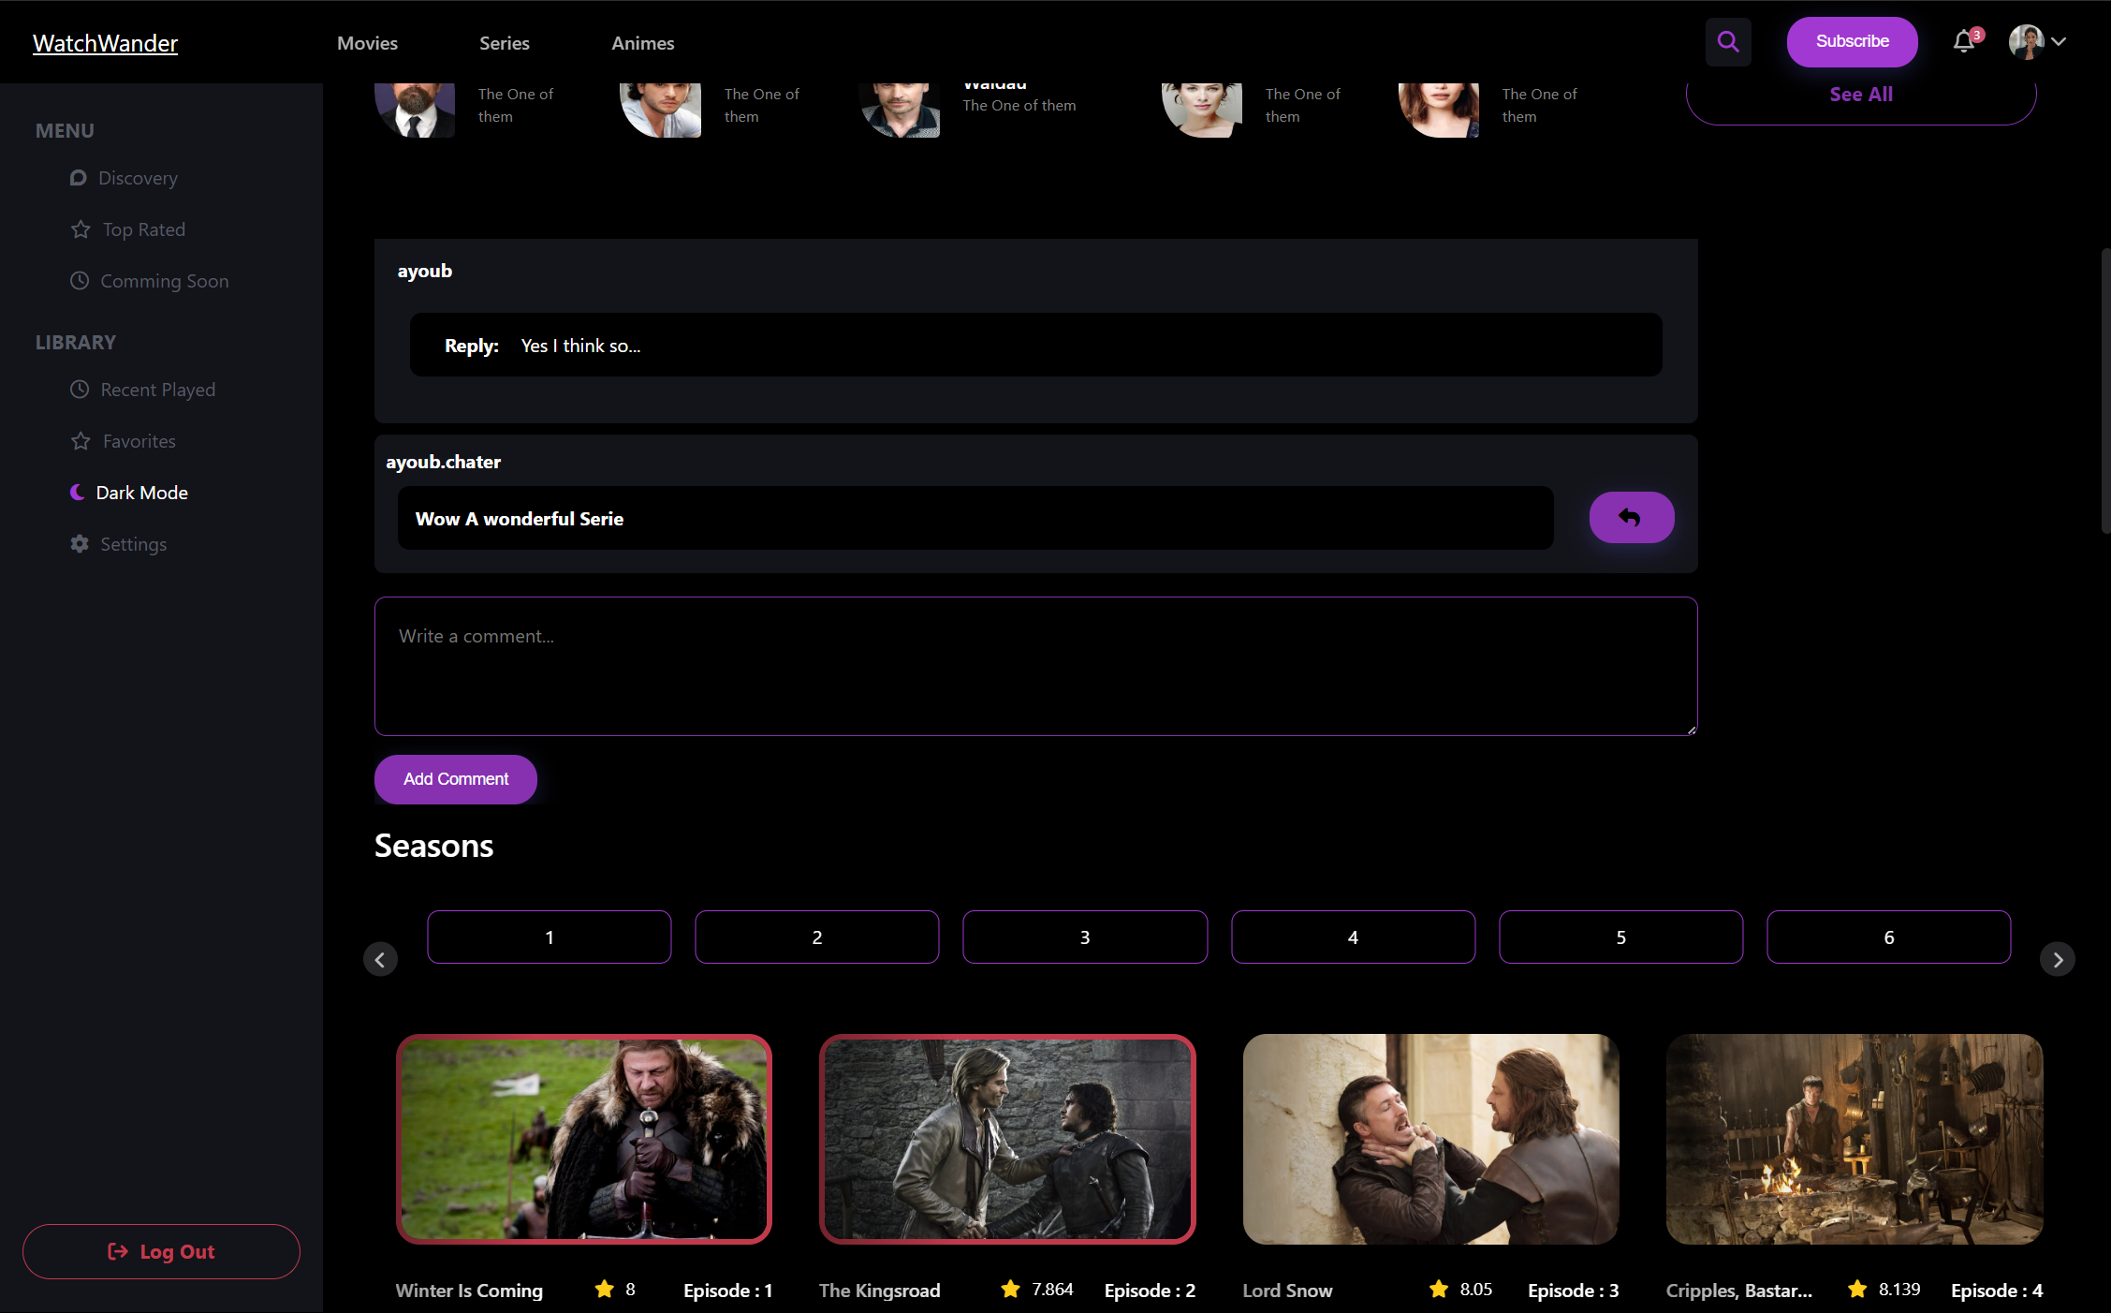The width and height of the screenshot is (2111, 1313).
Task: Open the Series menu
Action: (504, 43)
